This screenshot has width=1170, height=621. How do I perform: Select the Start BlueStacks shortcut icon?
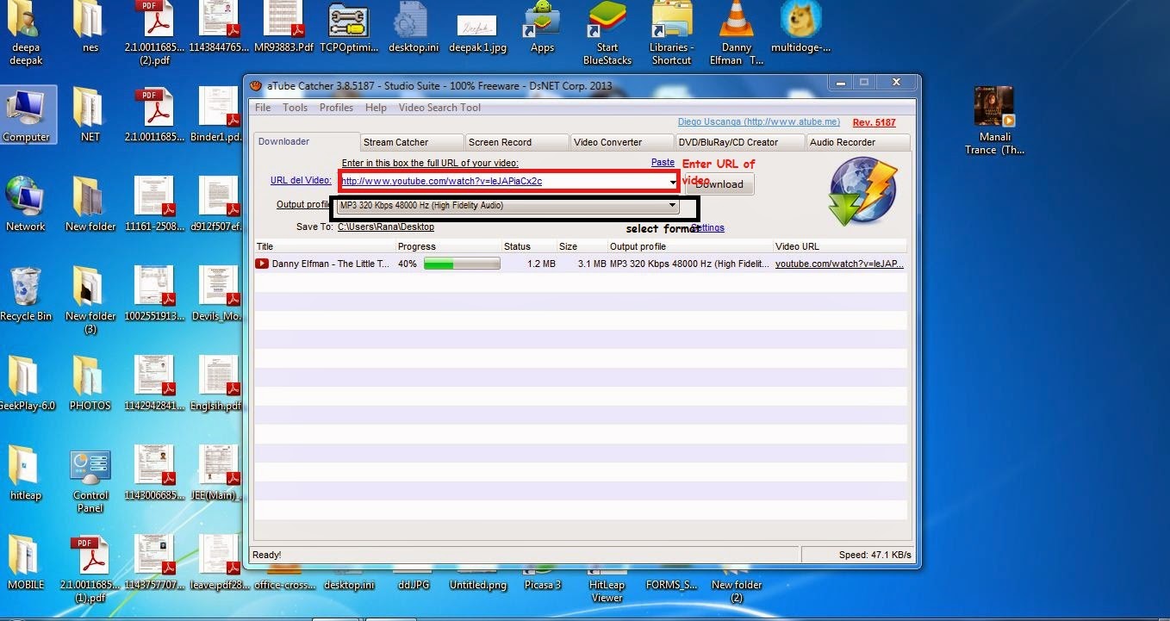click(607, 32)
